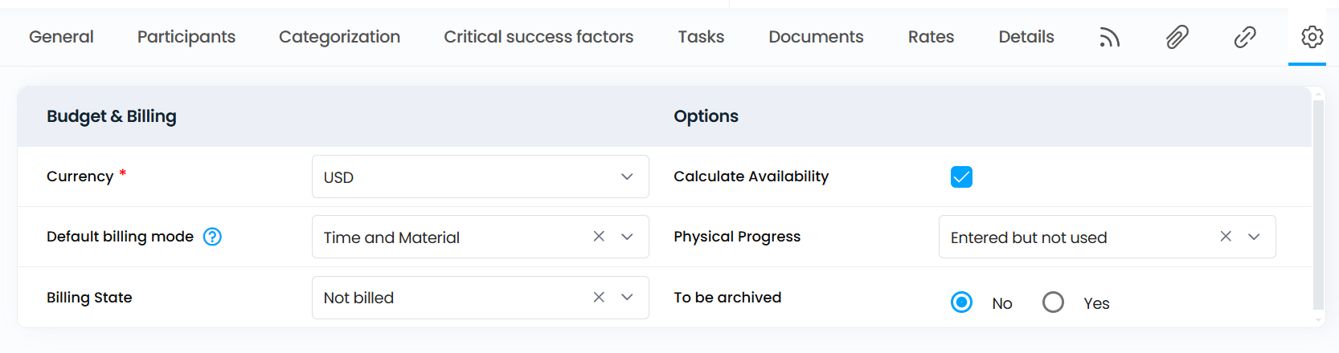Select No for To be archived

(961, 302)
